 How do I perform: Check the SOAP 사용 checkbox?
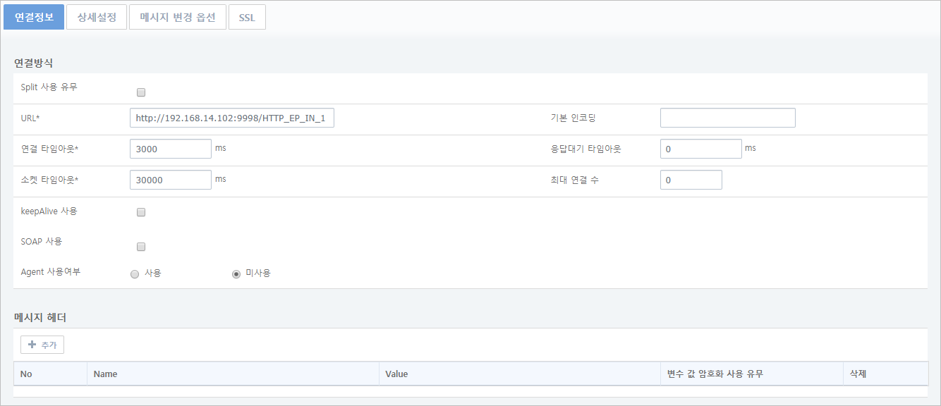pos(141,247)
